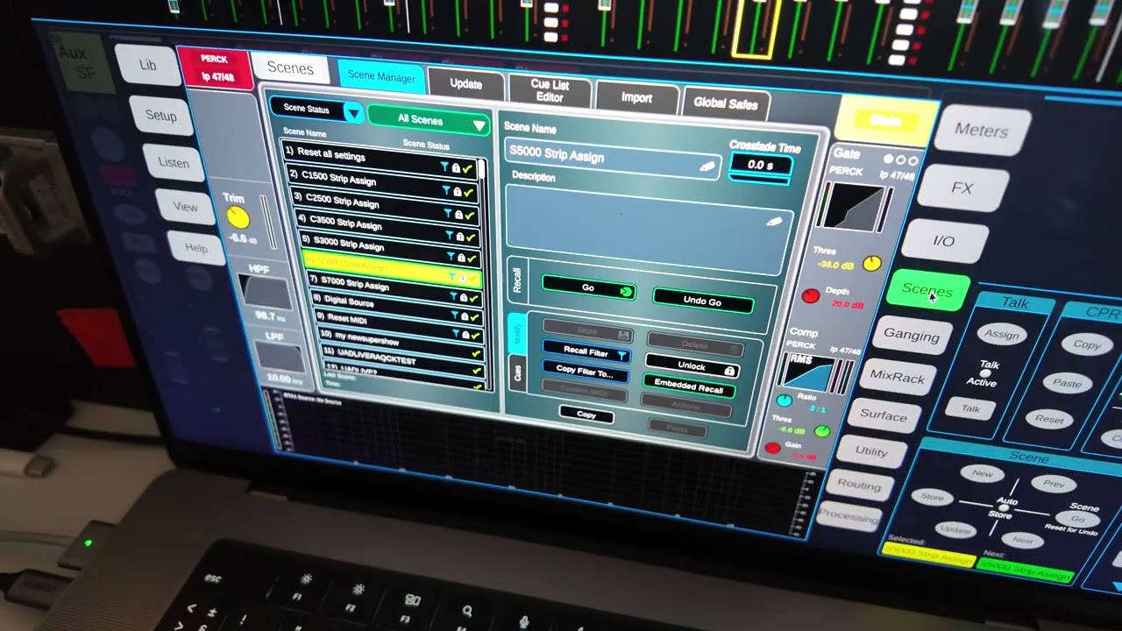The width and height of the screenshot is (1122, 631).
Task: Click the Comp red indicator beside Gain
Action: click(x=772, y=448)
